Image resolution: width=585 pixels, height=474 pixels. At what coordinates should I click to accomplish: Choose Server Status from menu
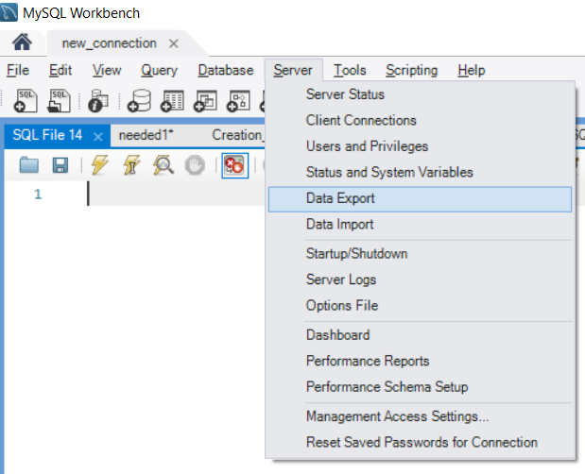pyautogui.click(x=420, y=94)
